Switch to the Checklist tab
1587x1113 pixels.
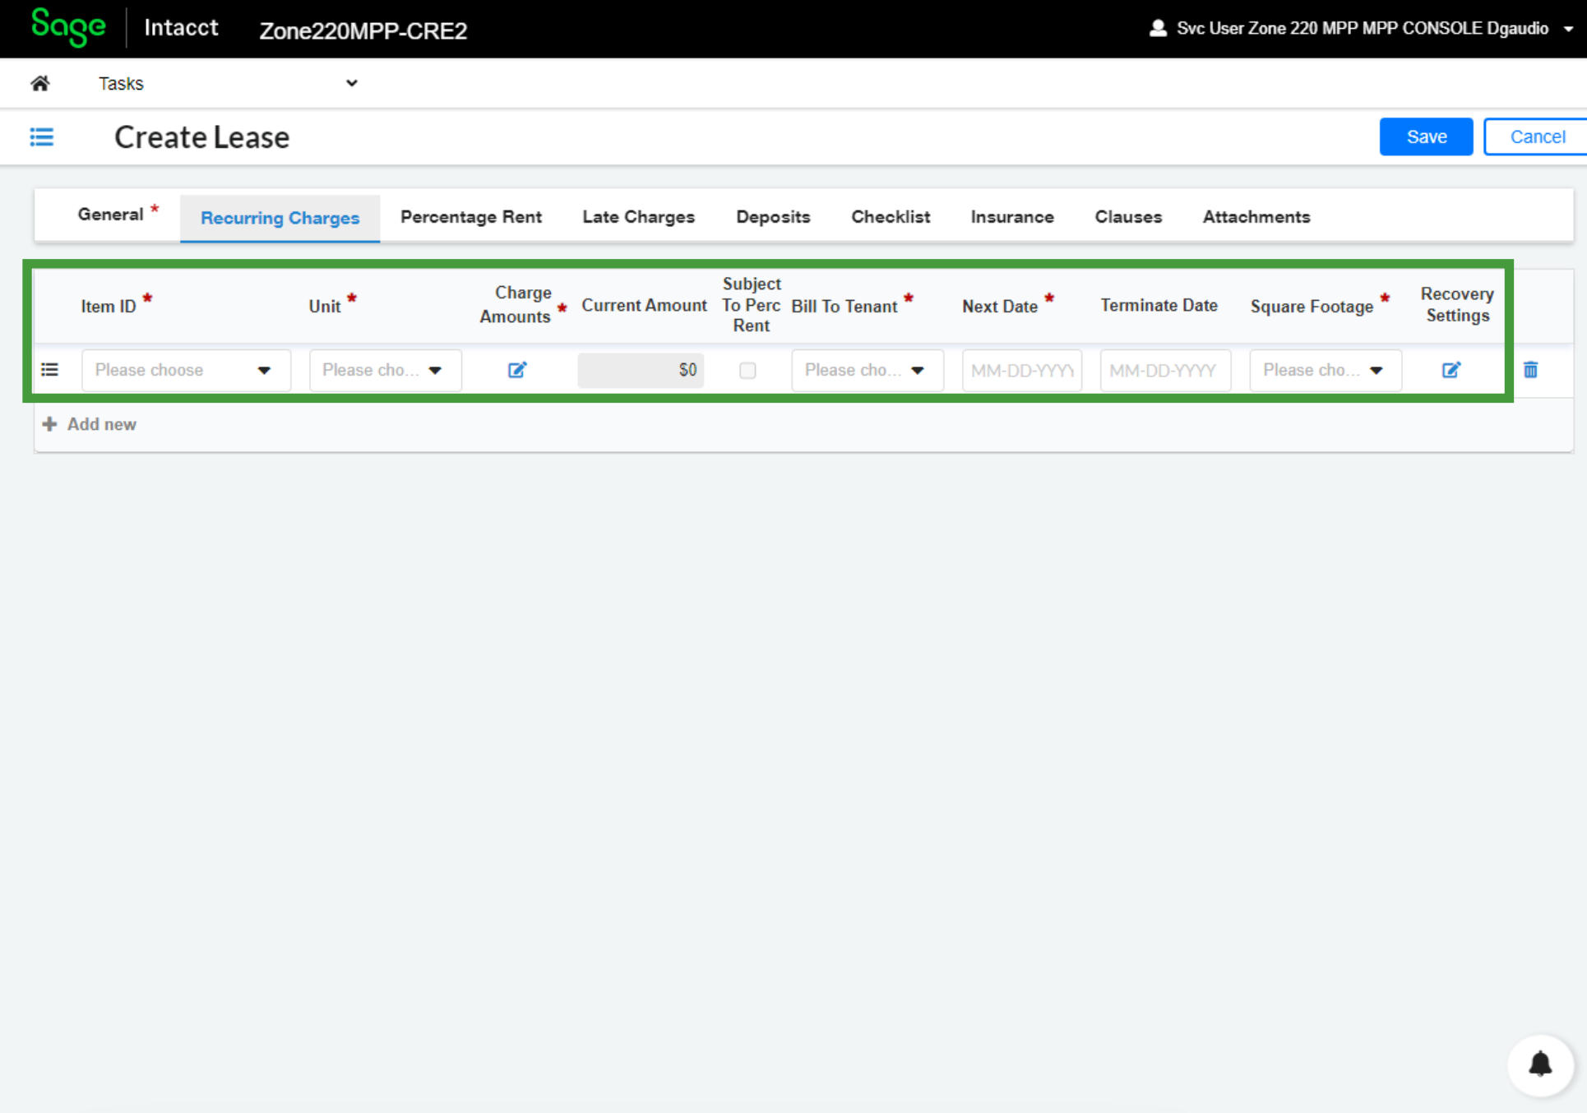tap(891, 217)
